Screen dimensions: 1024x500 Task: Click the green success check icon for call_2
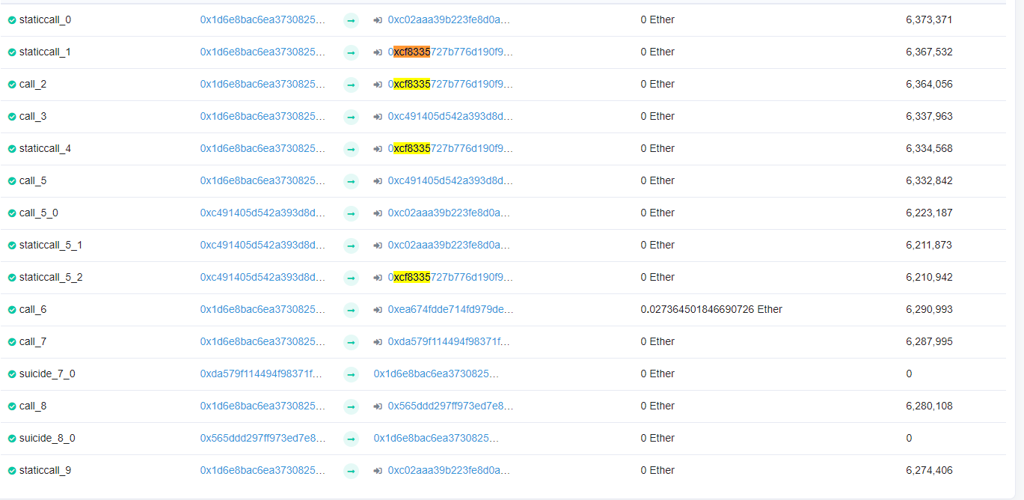[x=12, y=85]
